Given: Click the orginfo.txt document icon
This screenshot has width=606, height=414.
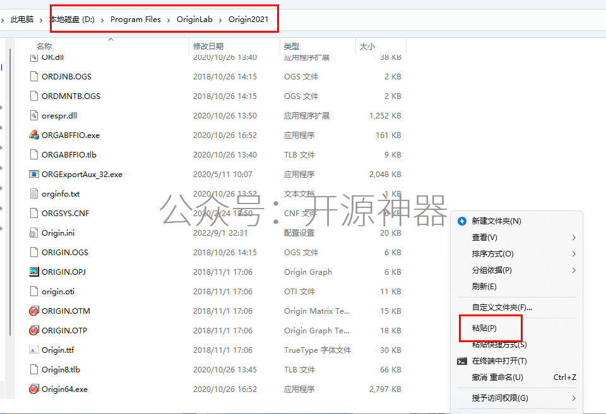Looking at the screenshot, I should point(34,193).
